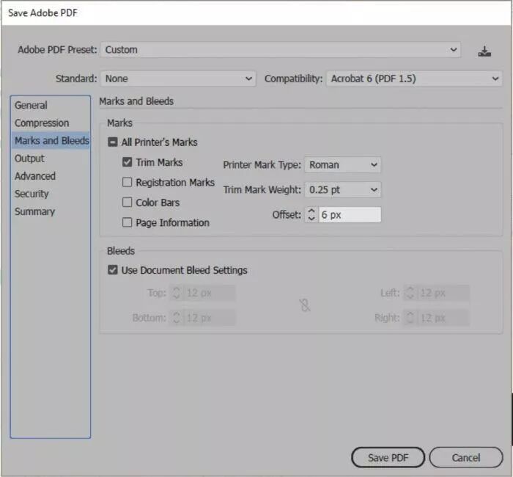513x477 pixels.
Task: Click the Bottom bleed stepper
Action: pyautogui.click(x=177, y=318)
